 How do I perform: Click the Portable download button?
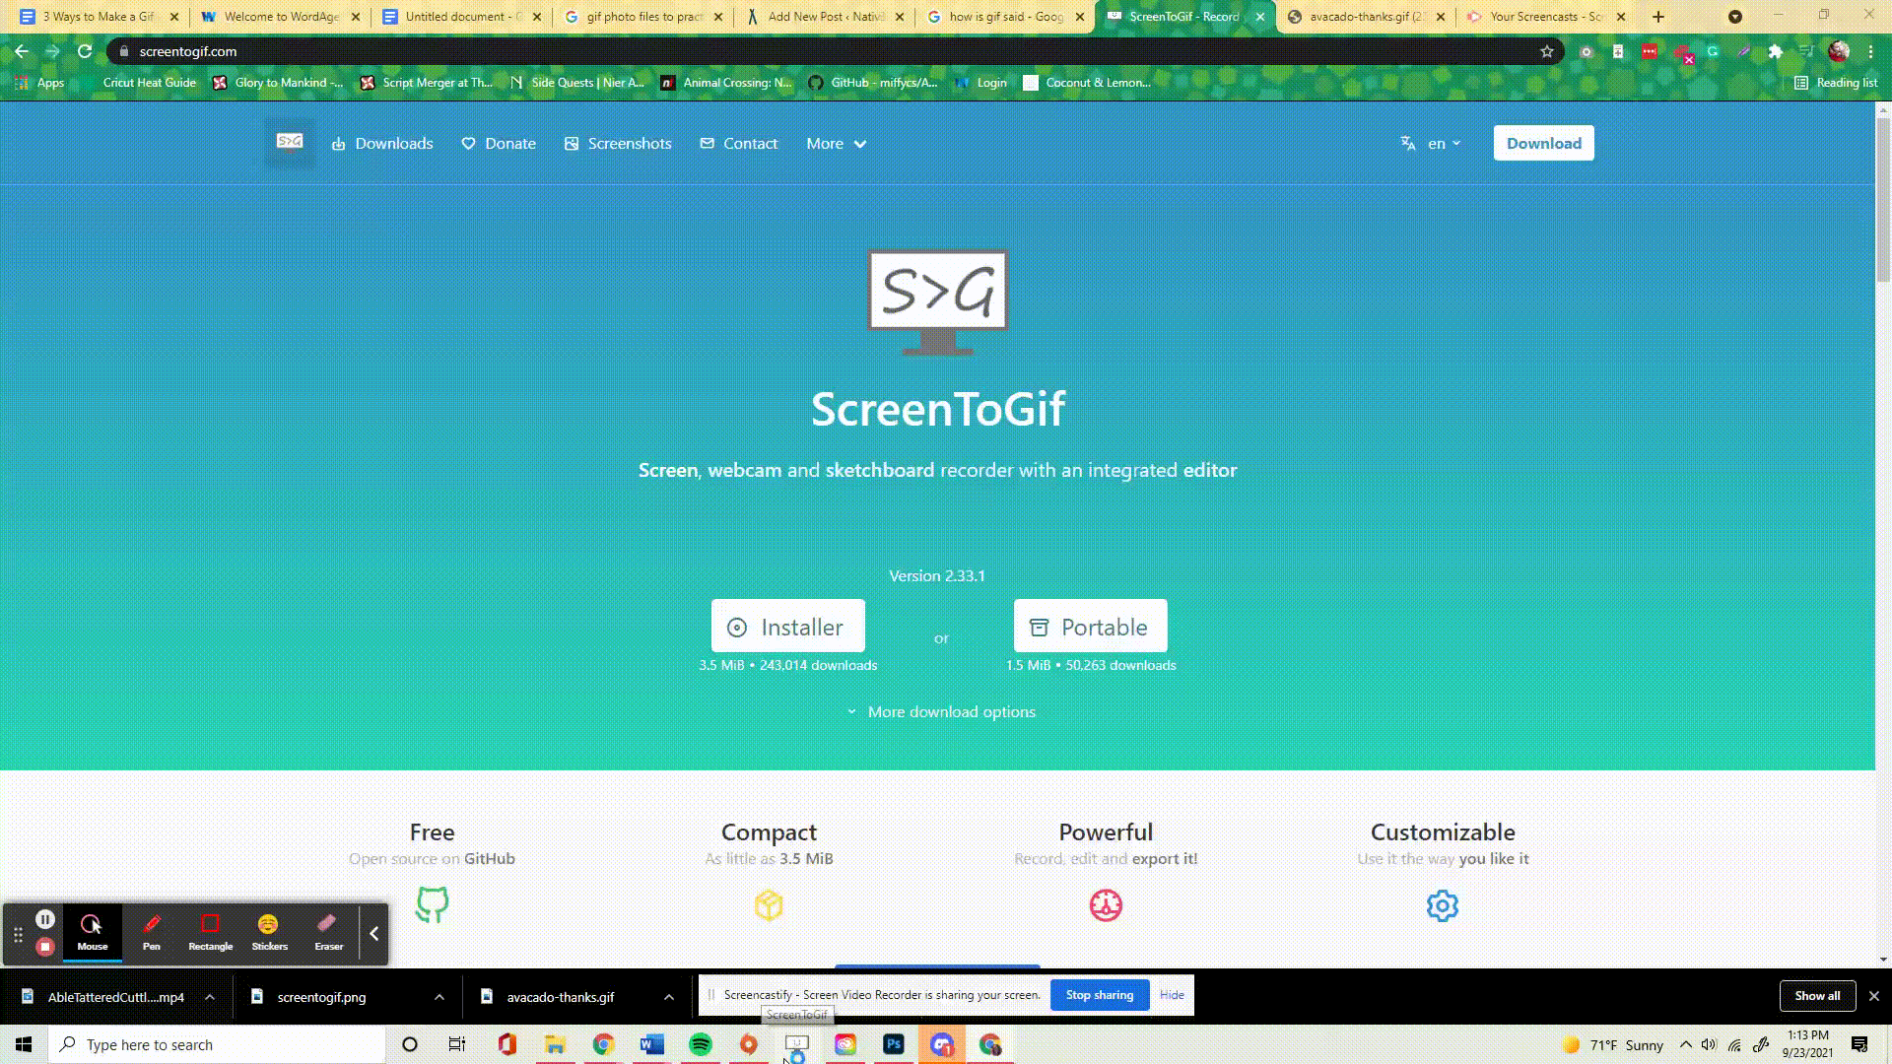pyautogui.click(x=1089, y=627)
